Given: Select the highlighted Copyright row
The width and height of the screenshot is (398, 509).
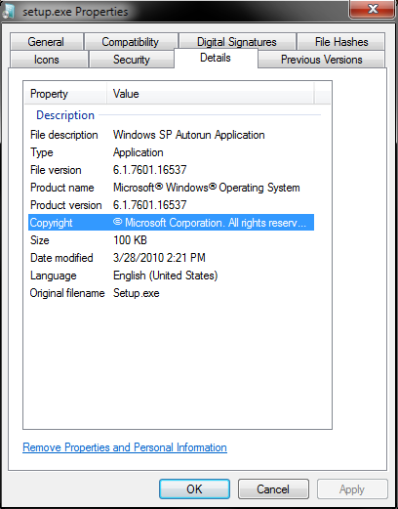Looking at the screenshot, I should tap(171, 223).
